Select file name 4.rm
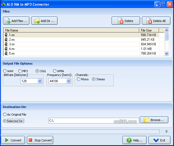The image size is (174, 146). [x=12, y=49]
